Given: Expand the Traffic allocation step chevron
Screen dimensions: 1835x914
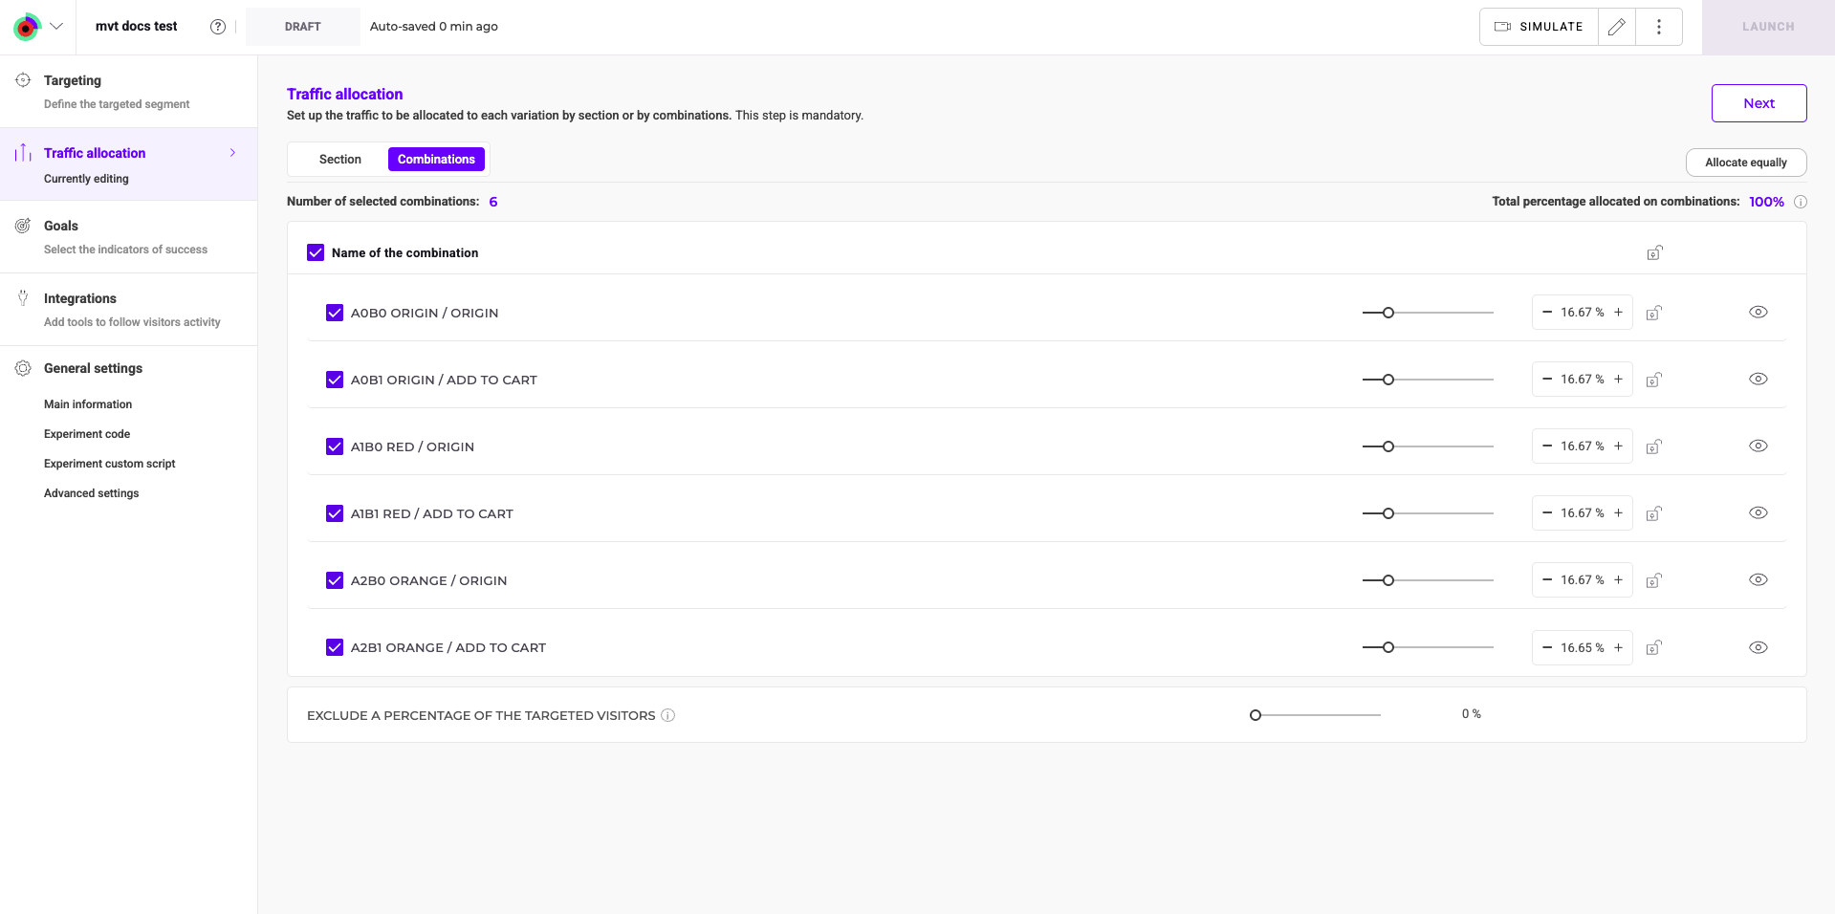Looking at the screenshot, I should (232, 153).
